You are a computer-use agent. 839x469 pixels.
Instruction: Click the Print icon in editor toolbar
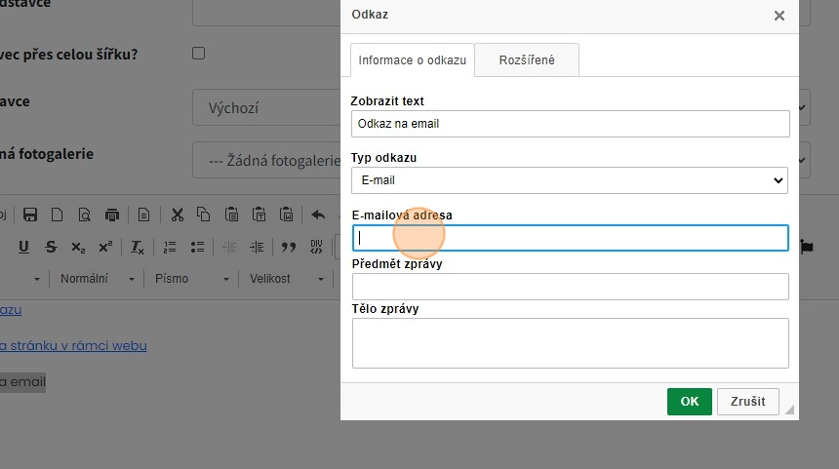coord(112,215)
